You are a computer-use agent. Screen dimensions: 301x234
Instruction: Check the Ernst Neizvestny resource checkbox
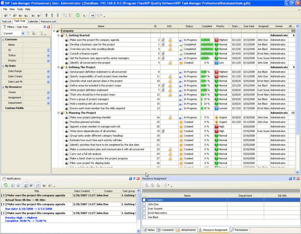[x=144, y=213]
